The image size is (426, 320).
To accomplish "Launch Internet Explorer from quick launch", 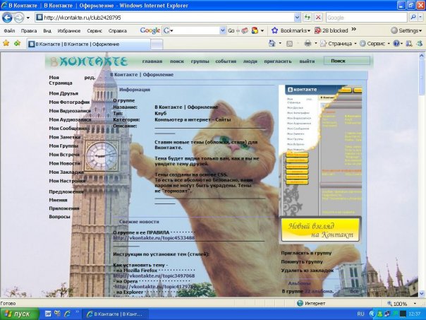I will point(67,314).
